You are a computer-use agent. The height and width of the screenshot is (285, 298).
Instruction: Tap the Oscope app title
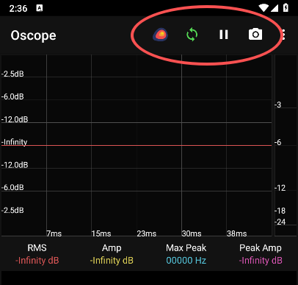tap(34, 35)
